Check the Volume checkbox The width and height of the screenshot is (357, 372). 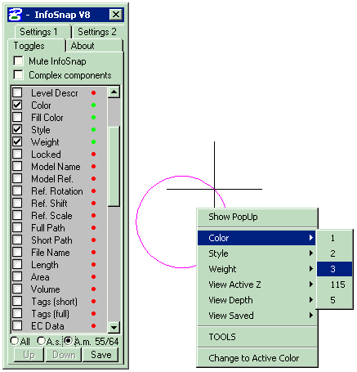click(x=17, y=289)
